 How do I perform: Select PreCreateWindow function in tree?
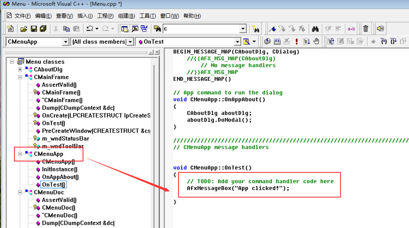[x=96, y=131]
